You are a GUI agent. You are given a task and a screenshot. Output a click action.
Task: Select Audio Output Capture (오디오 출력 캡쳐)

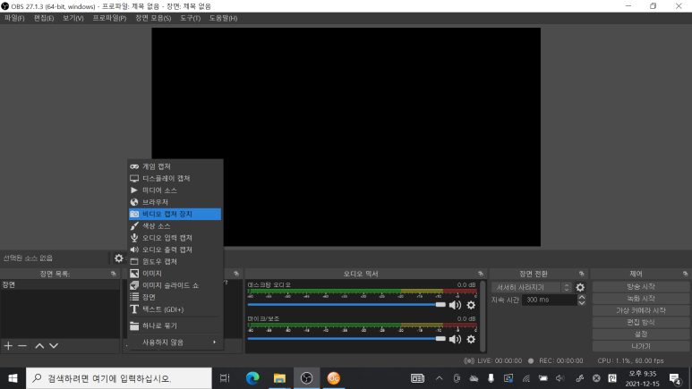pos(175,249)
